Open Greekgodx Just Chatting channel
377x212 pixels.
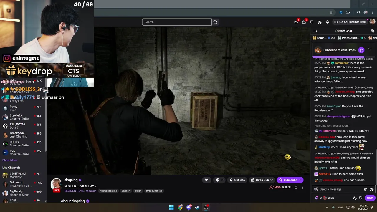click(x=23, y=135)
